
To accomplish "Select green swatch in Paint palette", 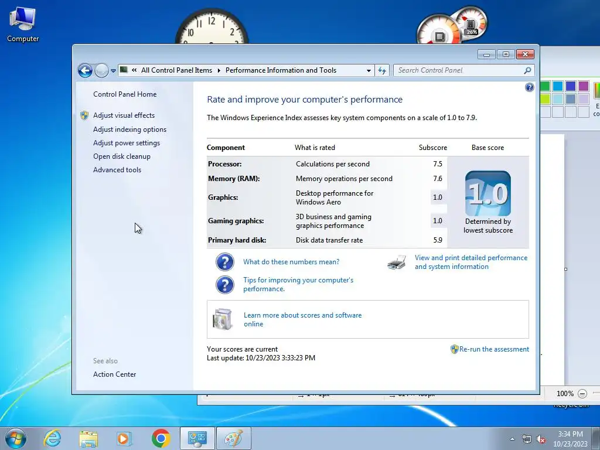I will pyautogui.click(x=546, y=86).
